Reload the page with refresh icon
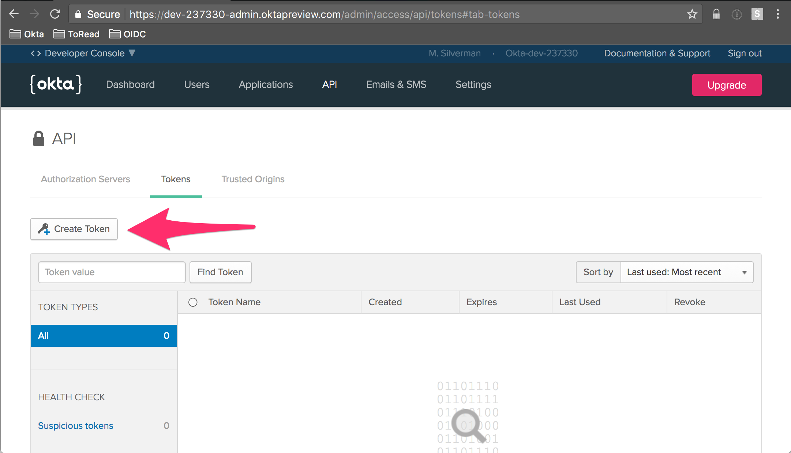 [x=55, y=14]
